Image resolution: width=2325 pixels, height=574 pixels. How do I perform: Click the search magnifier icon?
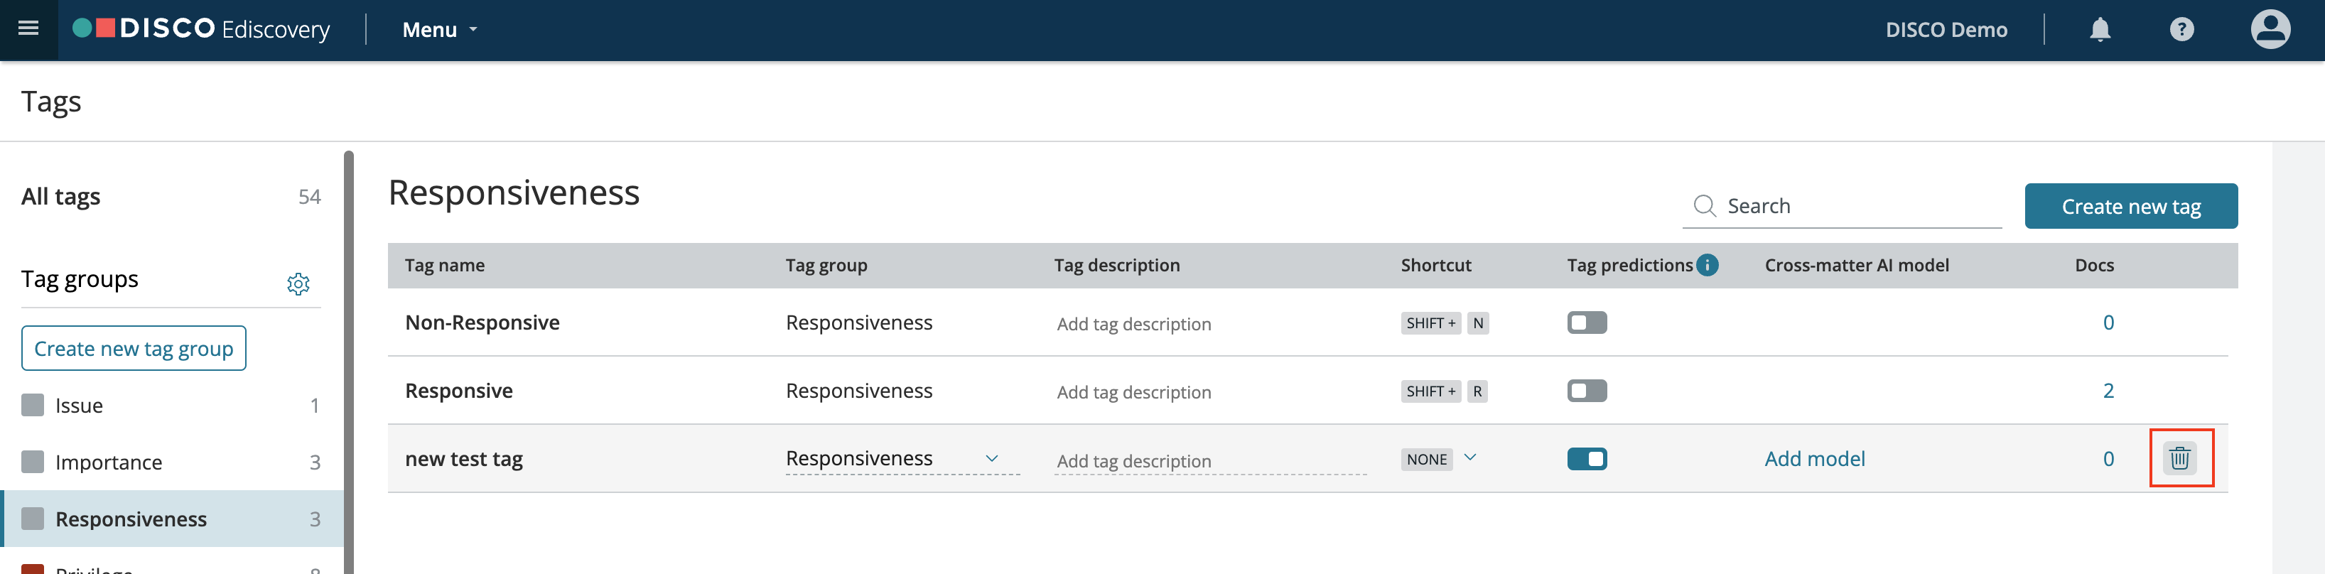point(1704,206)
